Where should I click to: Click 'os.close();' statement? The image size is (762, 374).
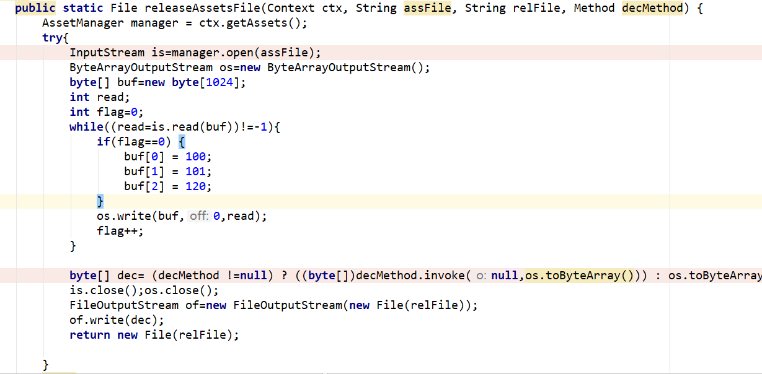(182, 290)
